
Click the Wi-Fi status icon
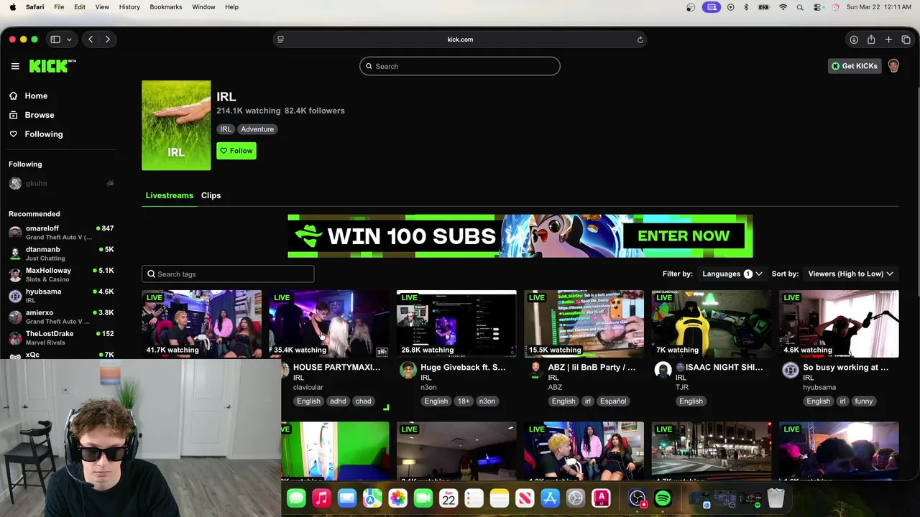(783, 7)
